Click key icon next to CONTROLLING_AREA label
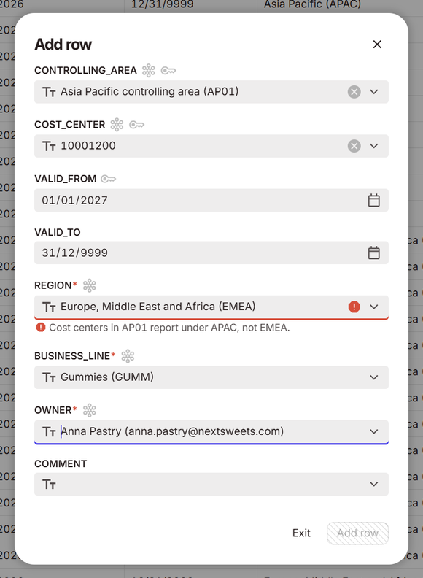 (x=168, y=70)
